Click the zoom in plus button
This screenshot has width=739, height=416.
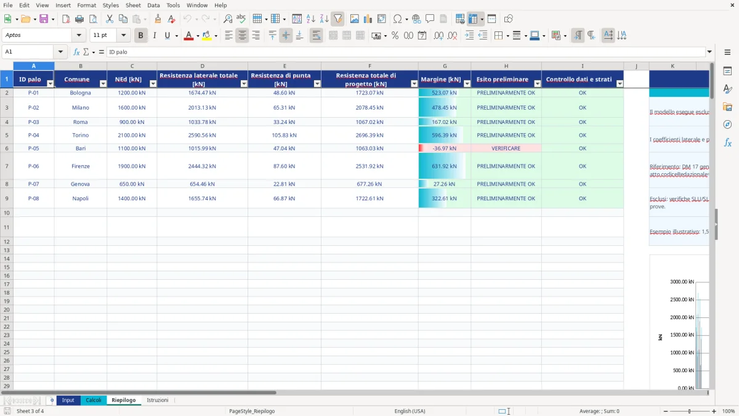pos(714,411)
